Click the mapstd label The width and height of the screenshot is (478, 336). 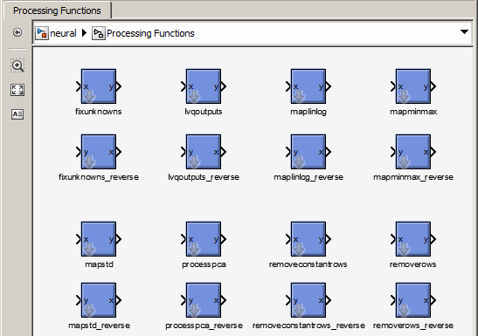[99, 264]
